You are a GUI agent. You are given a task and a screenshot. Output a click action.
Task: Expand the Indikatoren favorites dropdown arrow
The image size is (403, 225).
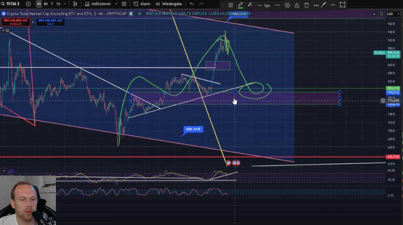point(116,4)
